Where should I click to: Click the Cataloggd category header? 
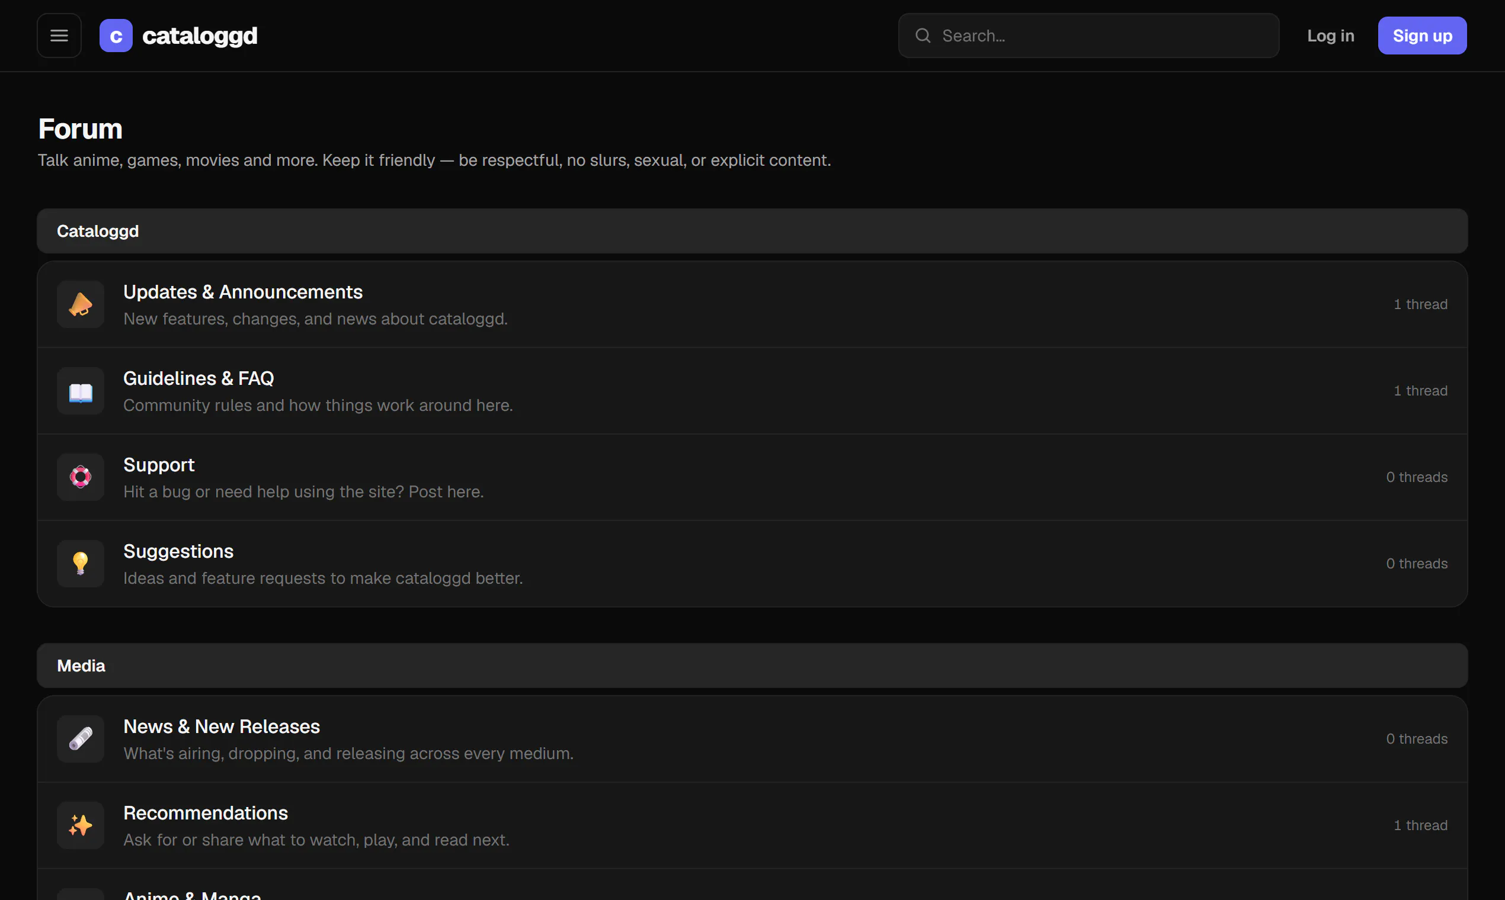click(x=752, y=231)
